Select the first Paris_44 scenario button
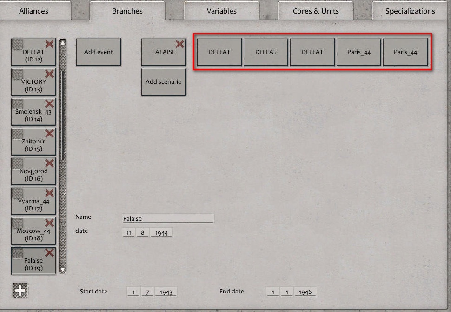 coord(358,52)
